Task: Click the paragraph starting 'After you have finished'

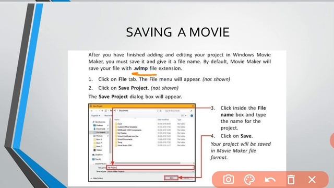Action: click(x=180, y=62)
